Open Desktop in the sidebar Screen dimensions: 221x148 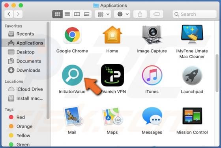coord(24,52)
